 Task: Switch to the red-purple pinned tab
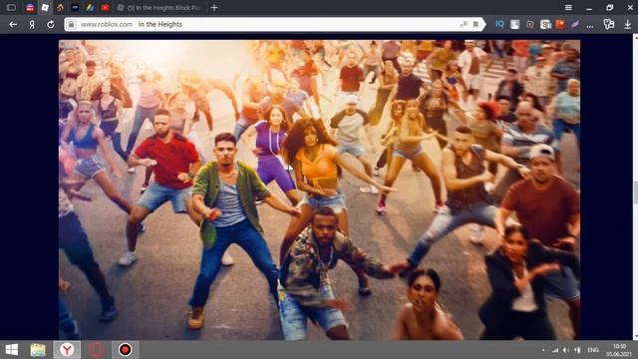coord(30,7)
